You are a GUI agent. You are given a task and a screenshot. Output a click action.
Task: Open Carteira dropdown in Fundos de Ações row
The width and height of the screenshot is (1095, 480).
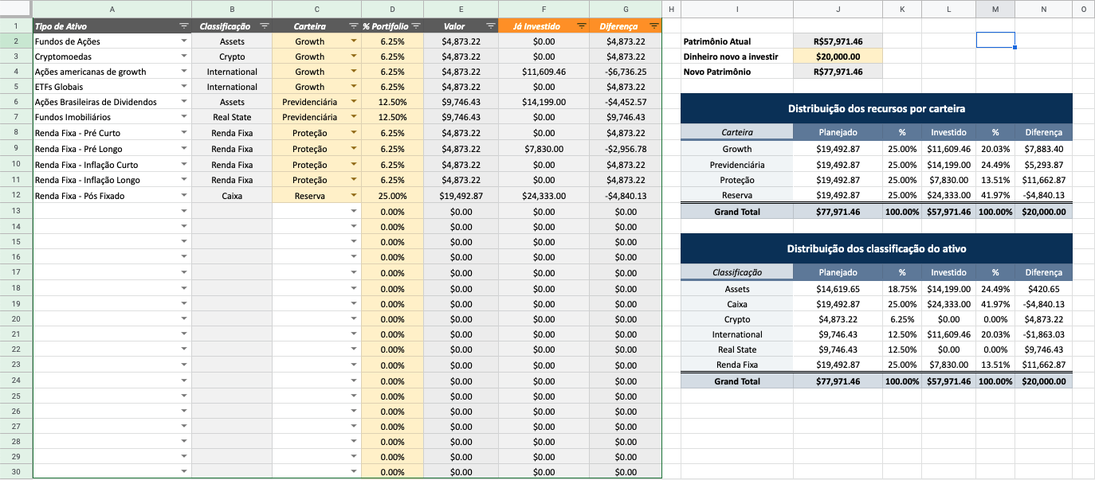[354, 41]
